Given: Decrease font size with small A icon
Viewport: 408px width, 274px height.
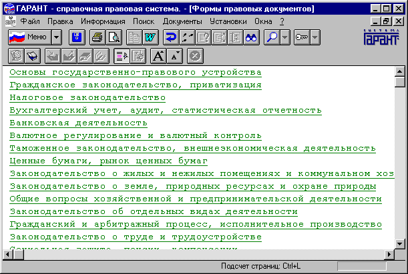Looking at the screenshot, I should tap(174, 56).
